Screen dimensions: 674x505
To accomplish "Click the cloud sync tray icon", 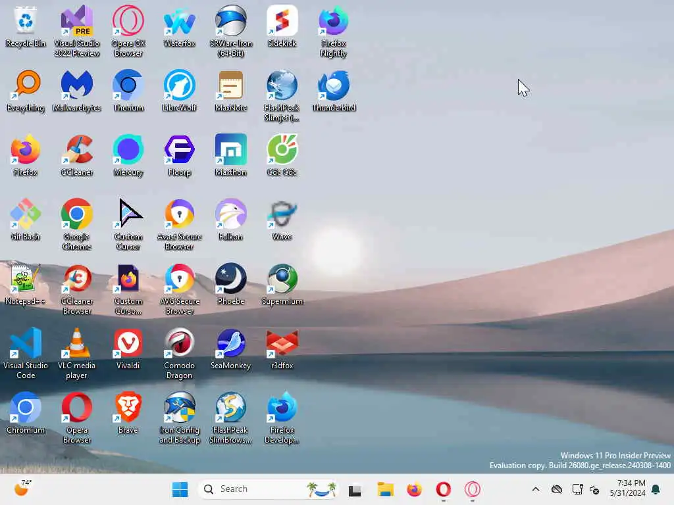I will click(x=557, y=489).
